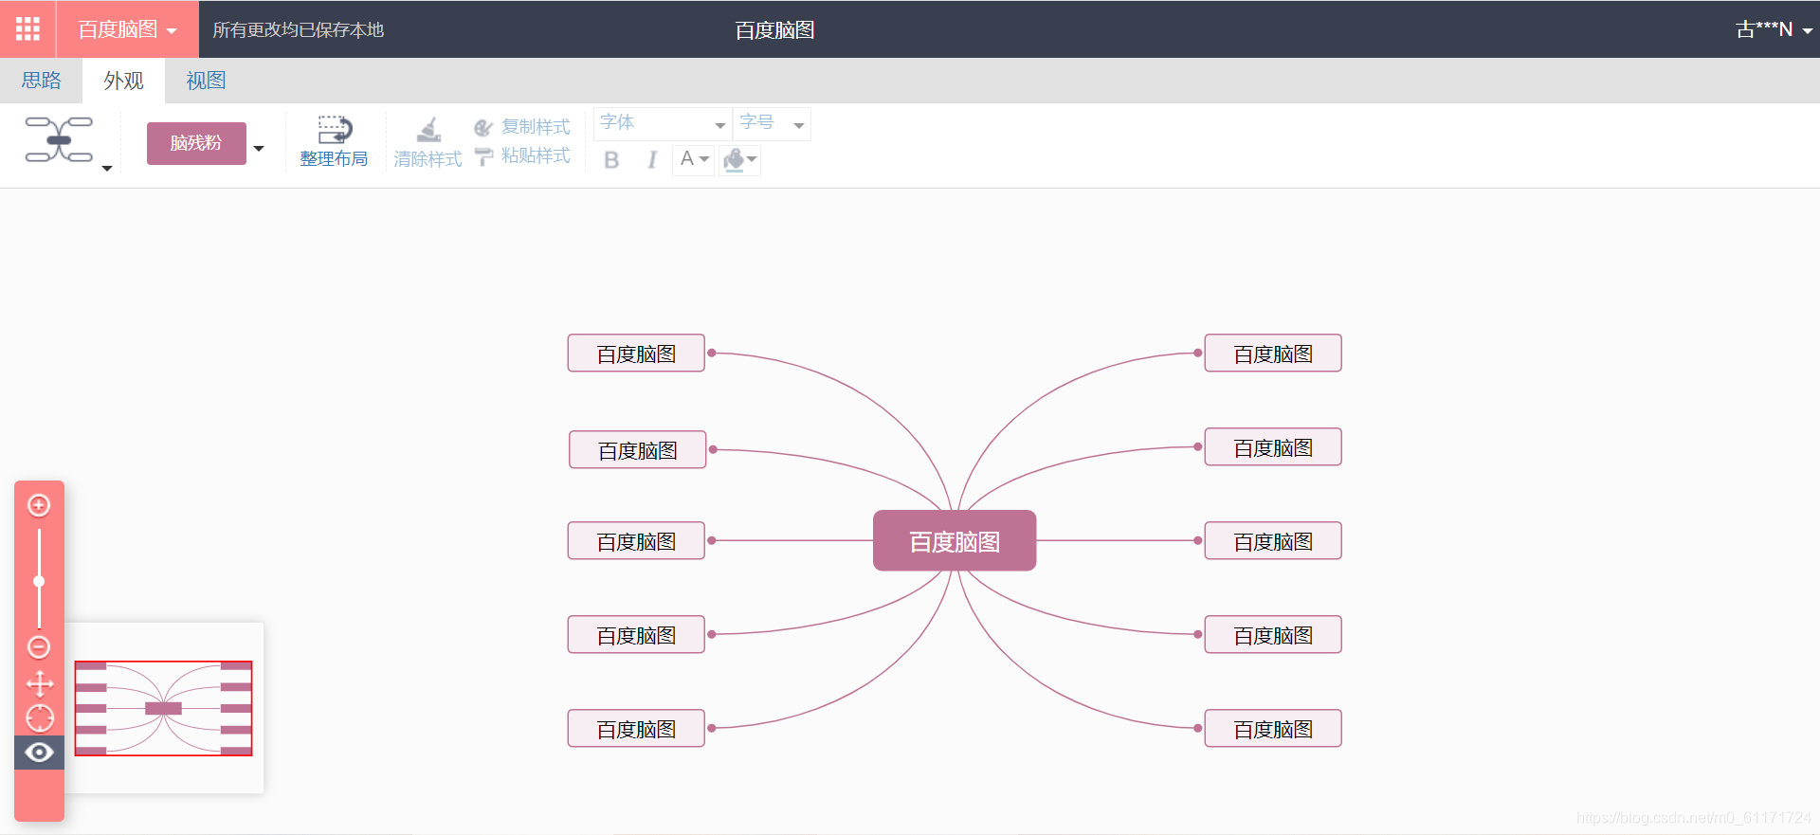Click the zoom in plus icon
The image size is (1820, 835).
[39, 505]
